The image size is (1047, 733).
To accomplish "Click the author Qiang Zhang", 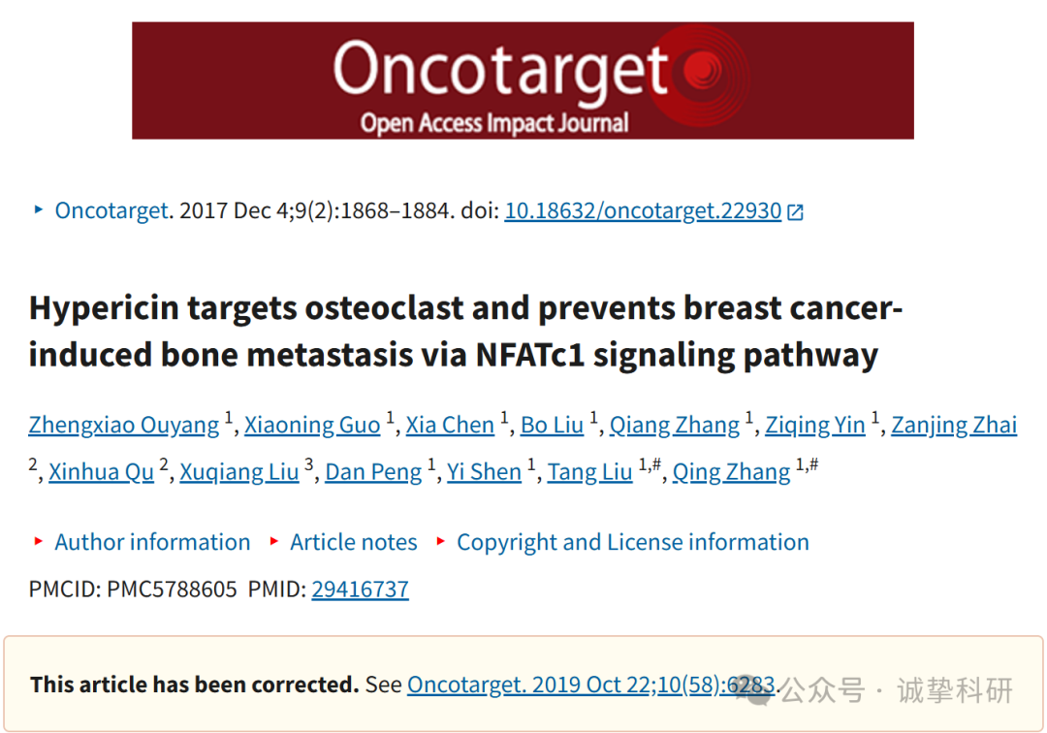I will click(x=675, y=425).
